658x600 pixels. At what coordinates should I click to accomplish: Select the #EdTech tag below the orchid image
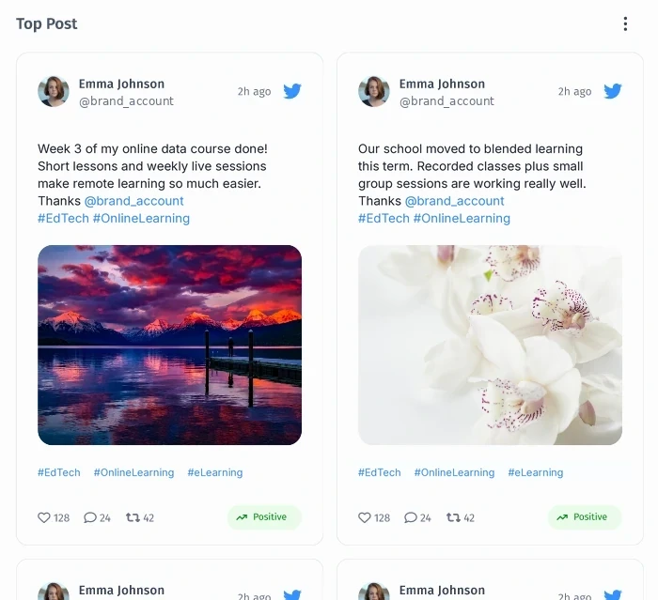coord(380,472)
